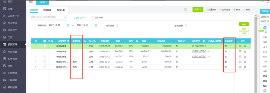The width and height of the screenshot is (270, 93).
Task: Open 出库单号 link in row 2
Action: pos(199,51)
